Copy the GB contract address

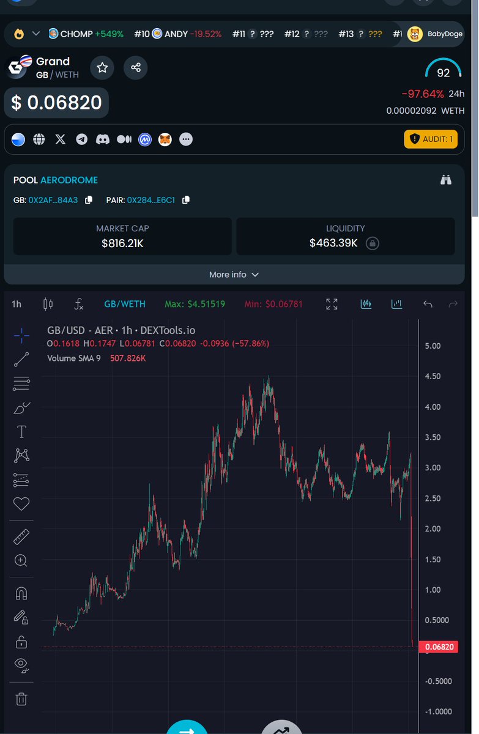coord(89,200)
